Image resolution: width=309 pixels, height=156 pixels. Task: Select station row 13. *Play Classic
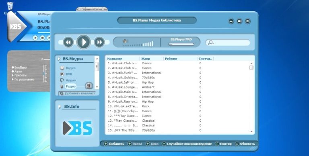[x=177, y=121]
